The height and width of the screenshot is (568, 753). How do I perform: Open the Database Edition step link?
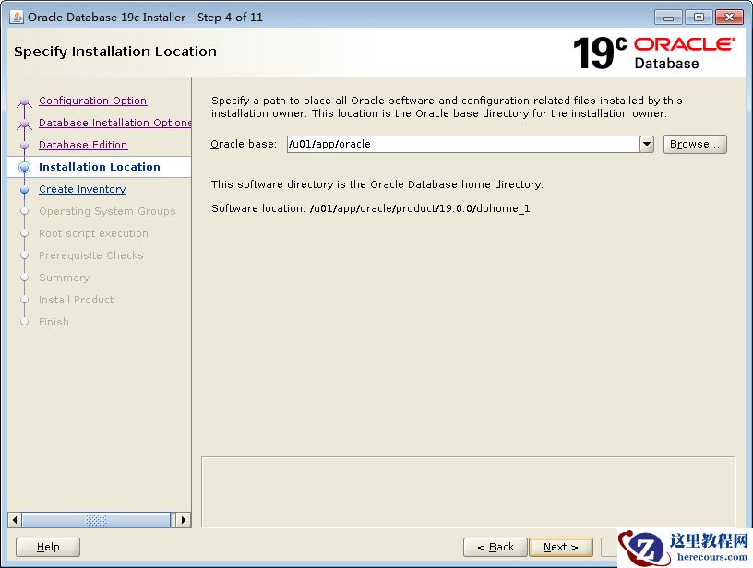[x=83, y=145]
